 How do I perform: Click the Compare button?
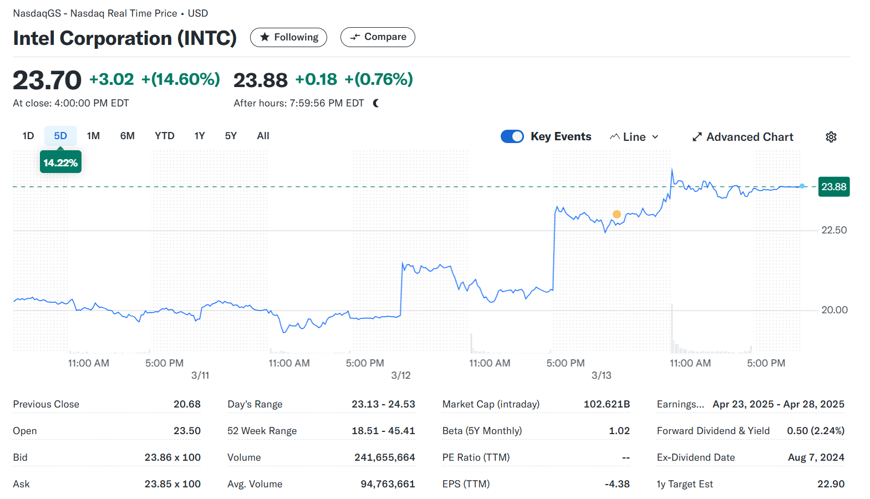point(378,37)
